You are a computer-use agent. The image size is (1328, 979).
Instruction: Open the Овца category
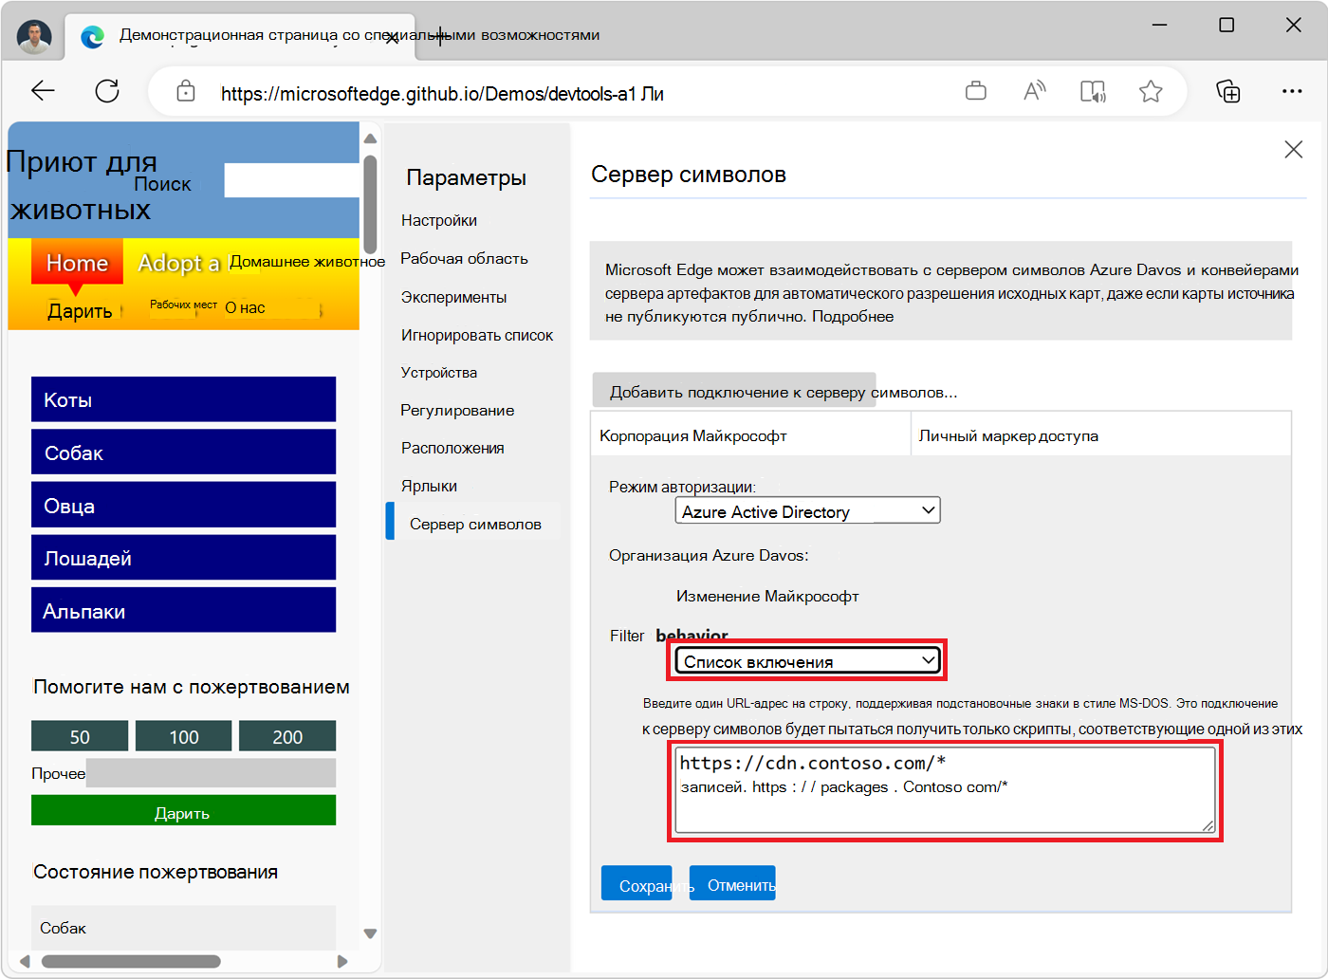183,505
